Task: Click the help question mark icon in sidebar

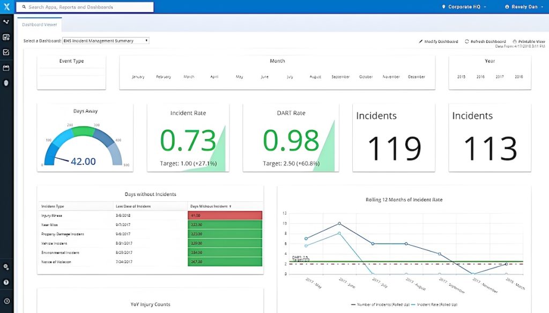Action: [6, 281]
